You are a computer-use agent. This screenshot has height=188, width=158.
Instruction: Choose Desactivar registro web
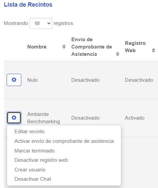pos(41,160)
